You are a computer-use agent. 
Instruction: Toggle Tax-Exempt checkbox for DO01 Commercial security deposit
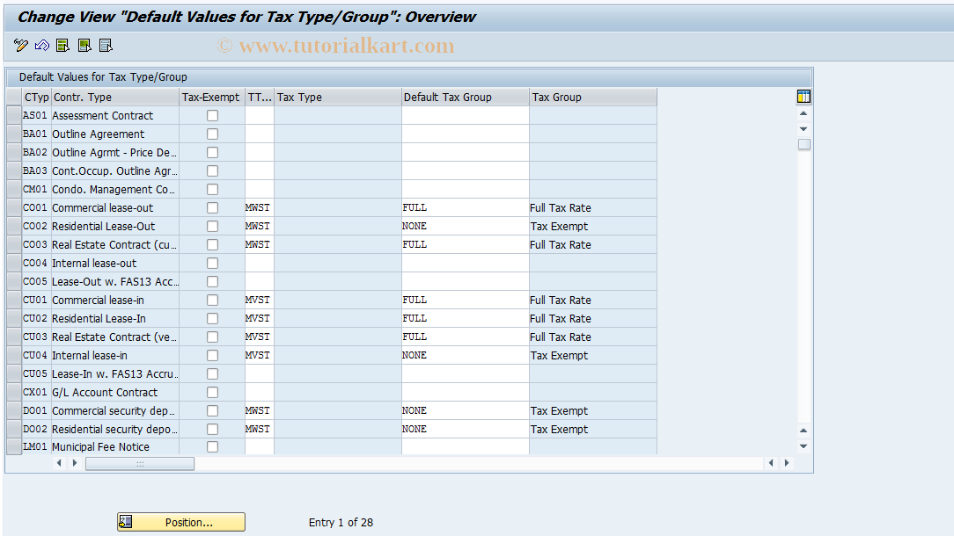click(212, 411)
